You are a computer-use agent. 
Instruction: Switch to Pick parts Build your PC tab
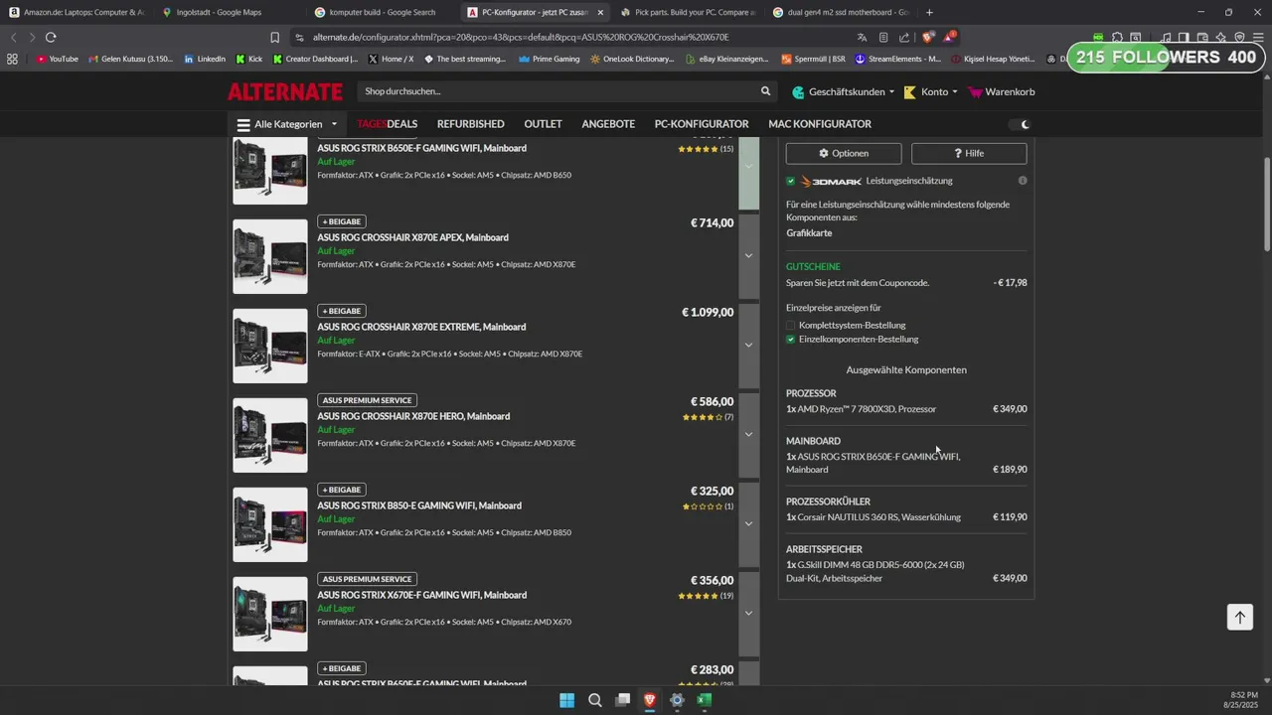click(x=688, y=12)
